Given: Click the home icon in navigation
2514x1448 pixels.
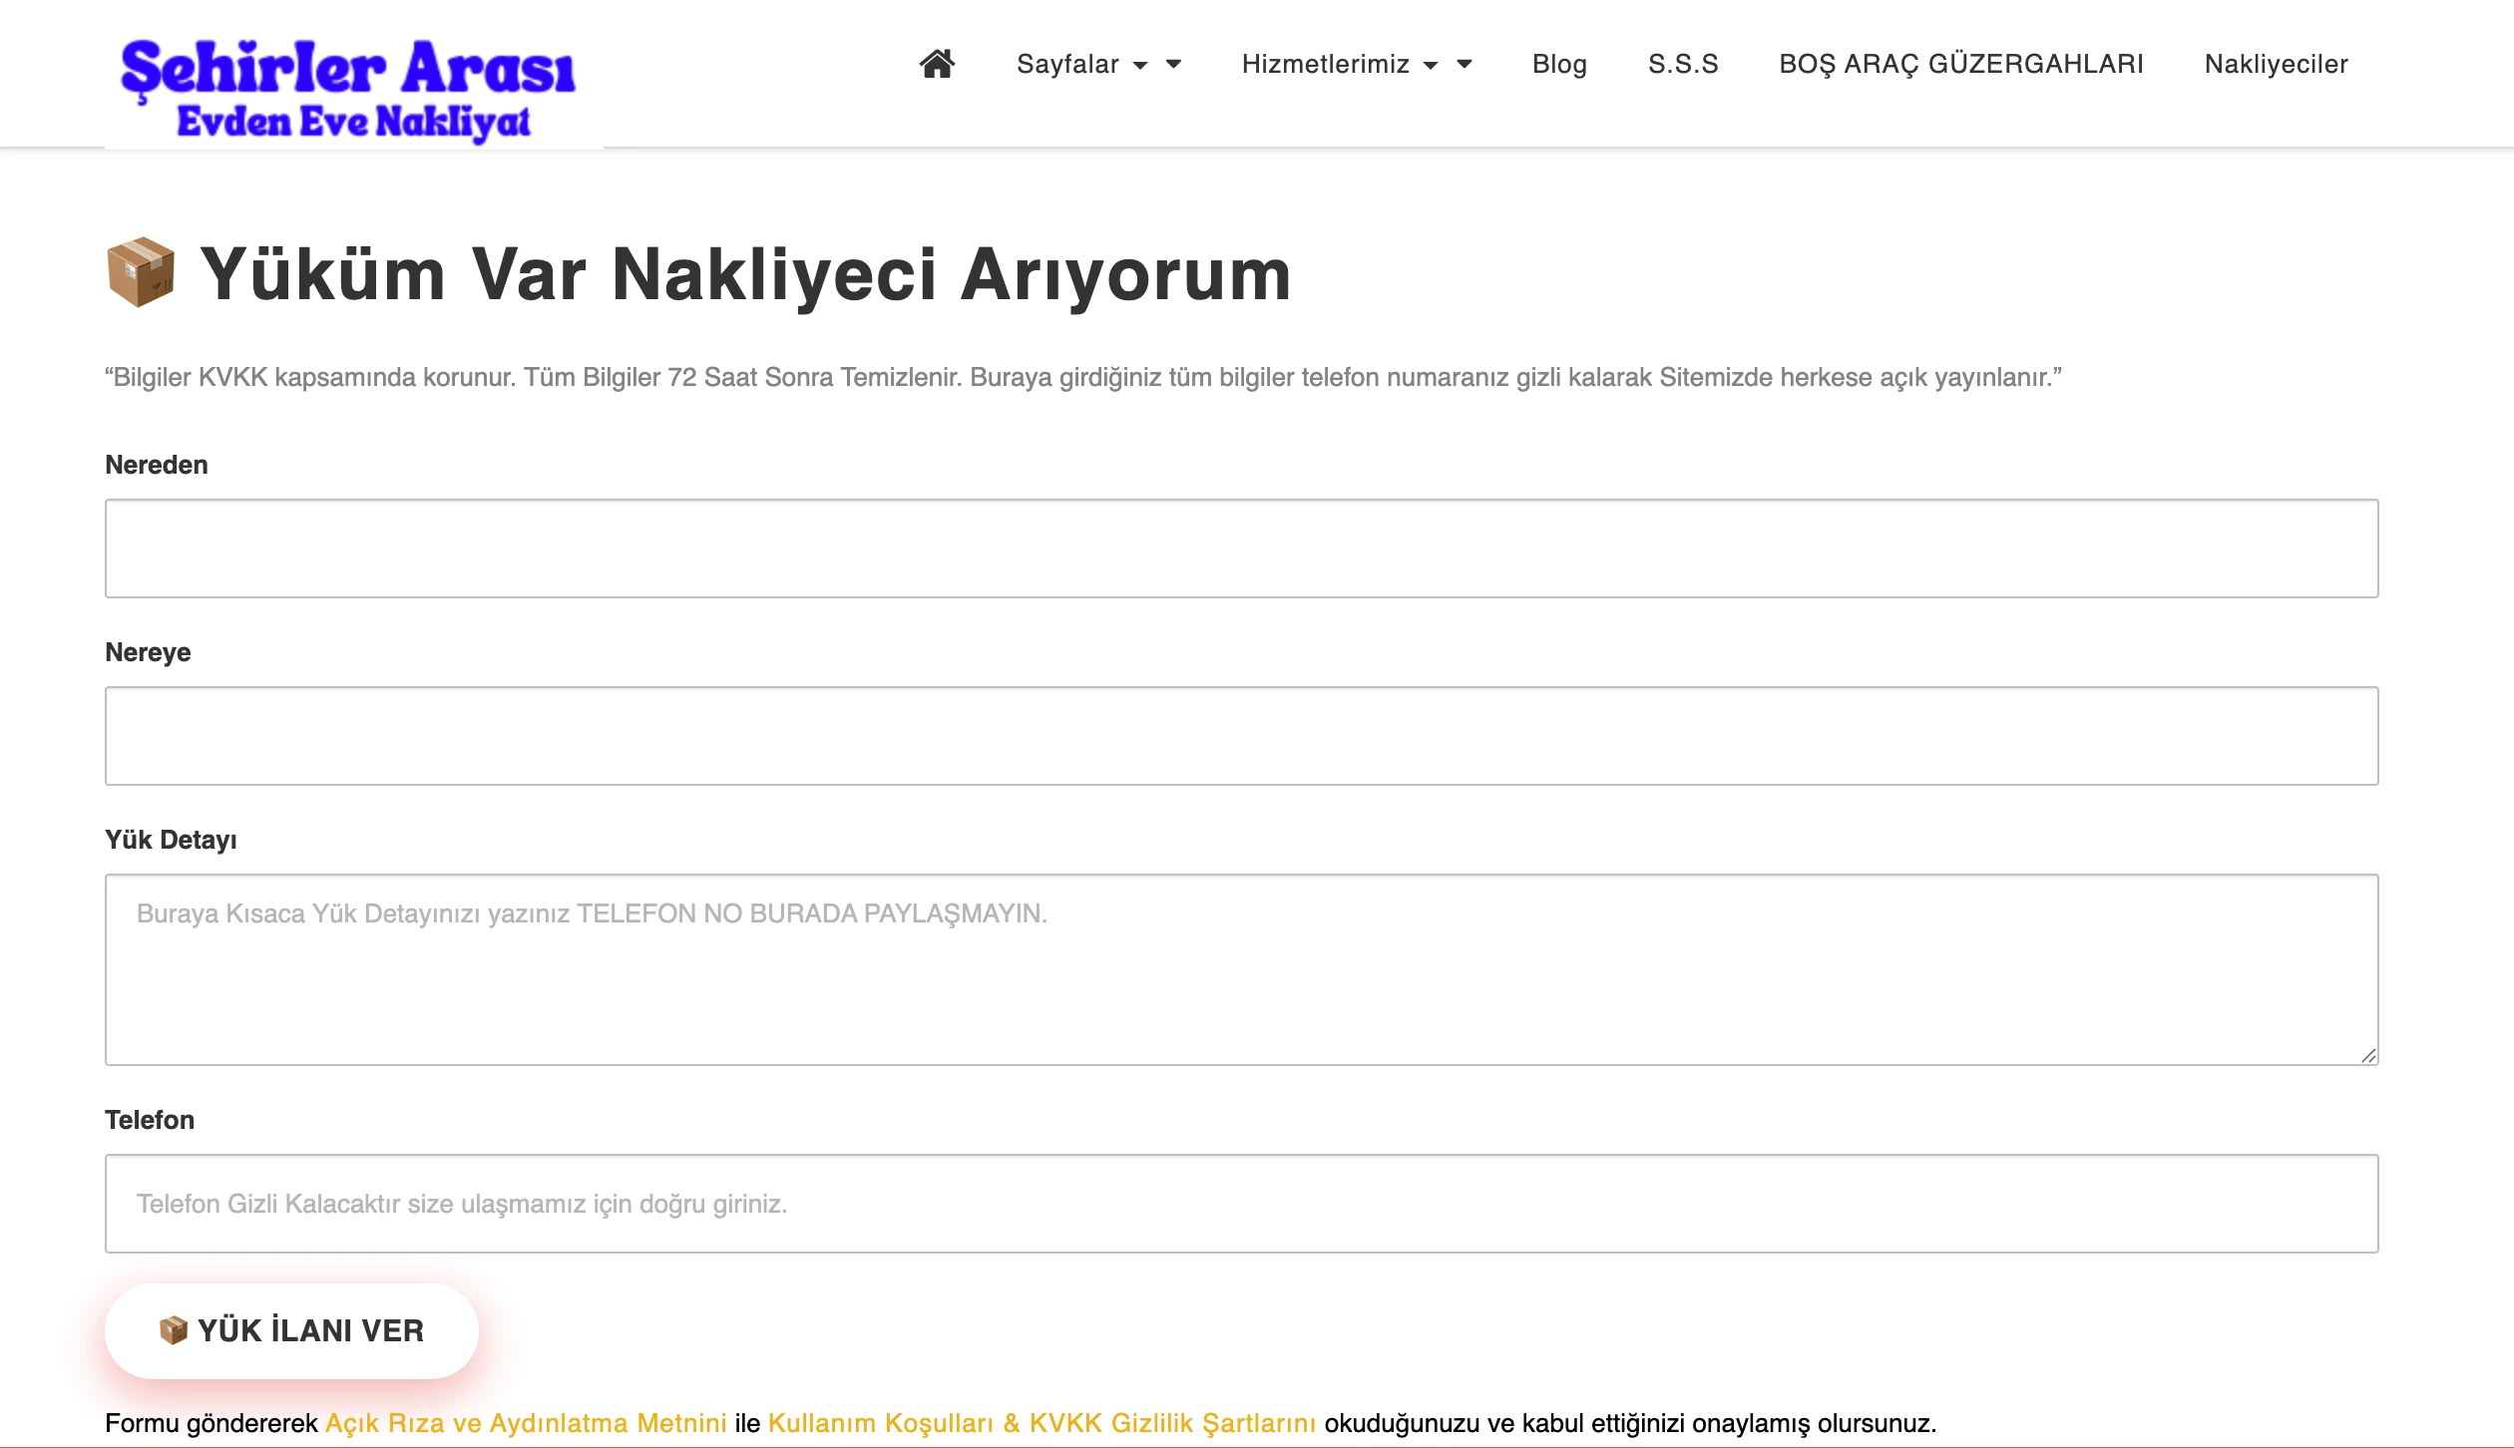Looking at the screenshot, I should coord(937,64).
